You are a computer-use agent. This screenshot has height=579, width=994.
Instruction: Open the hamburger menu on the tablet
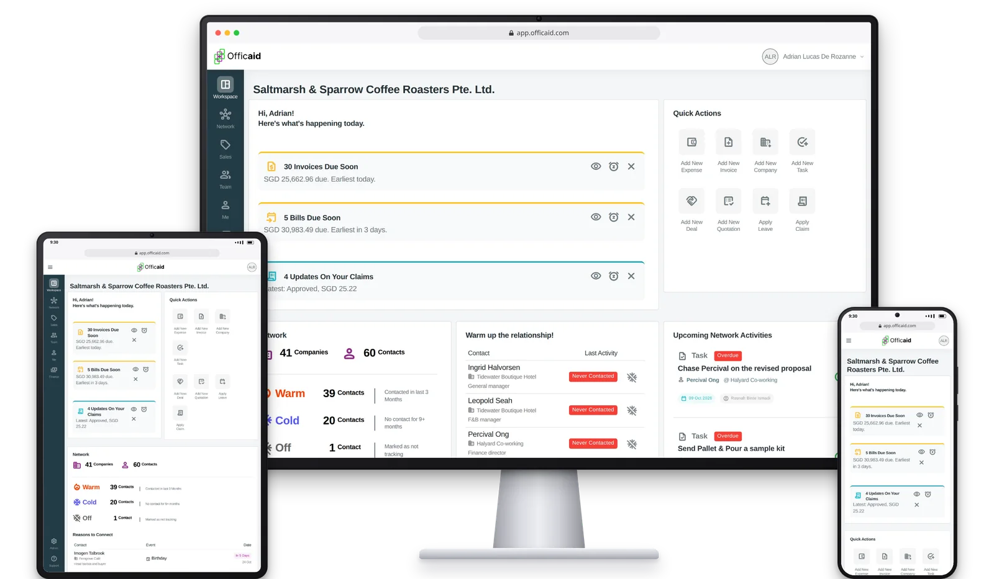(x=50, y=267)
